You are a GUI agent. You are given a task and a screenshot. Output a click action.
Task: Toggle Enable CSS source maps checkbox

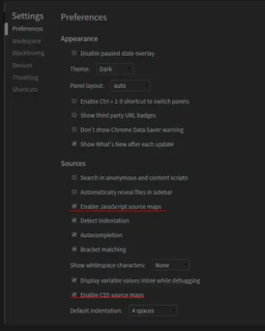point(74,294)
